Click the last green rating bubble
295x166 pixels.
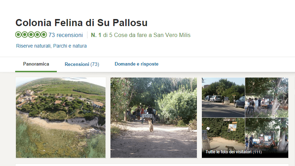click(x=44, y=35)
